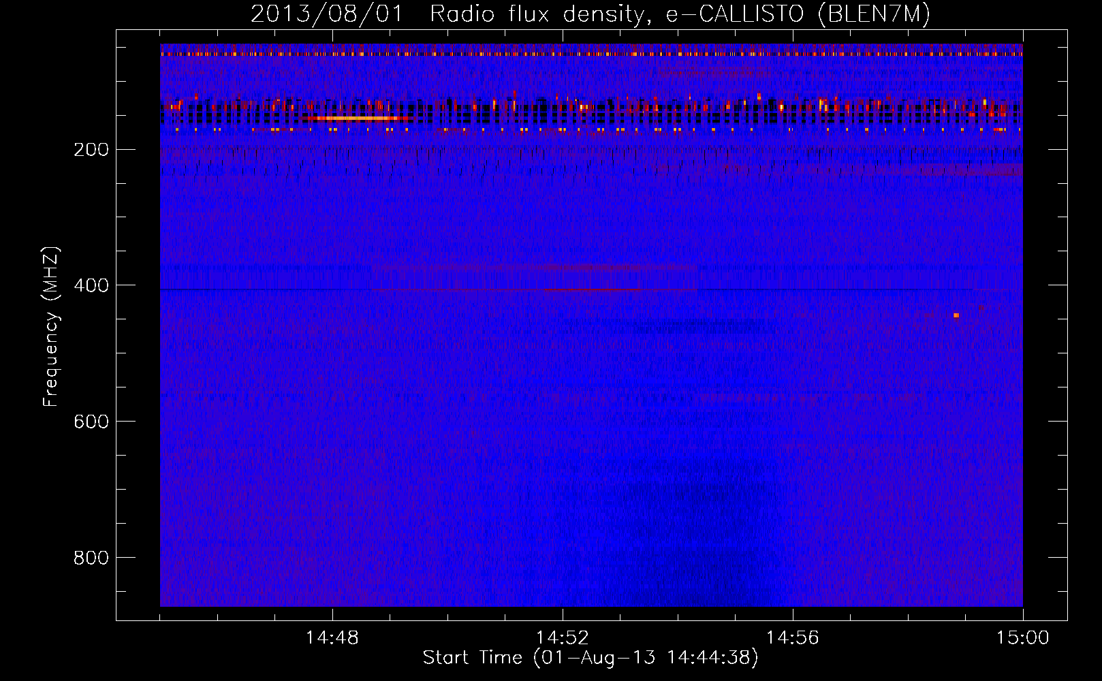Click the 'Start Time (01-Aug-13 14:44:38)' label
1102x681 pixels.
pyautogui.click(x=591, y=658)
